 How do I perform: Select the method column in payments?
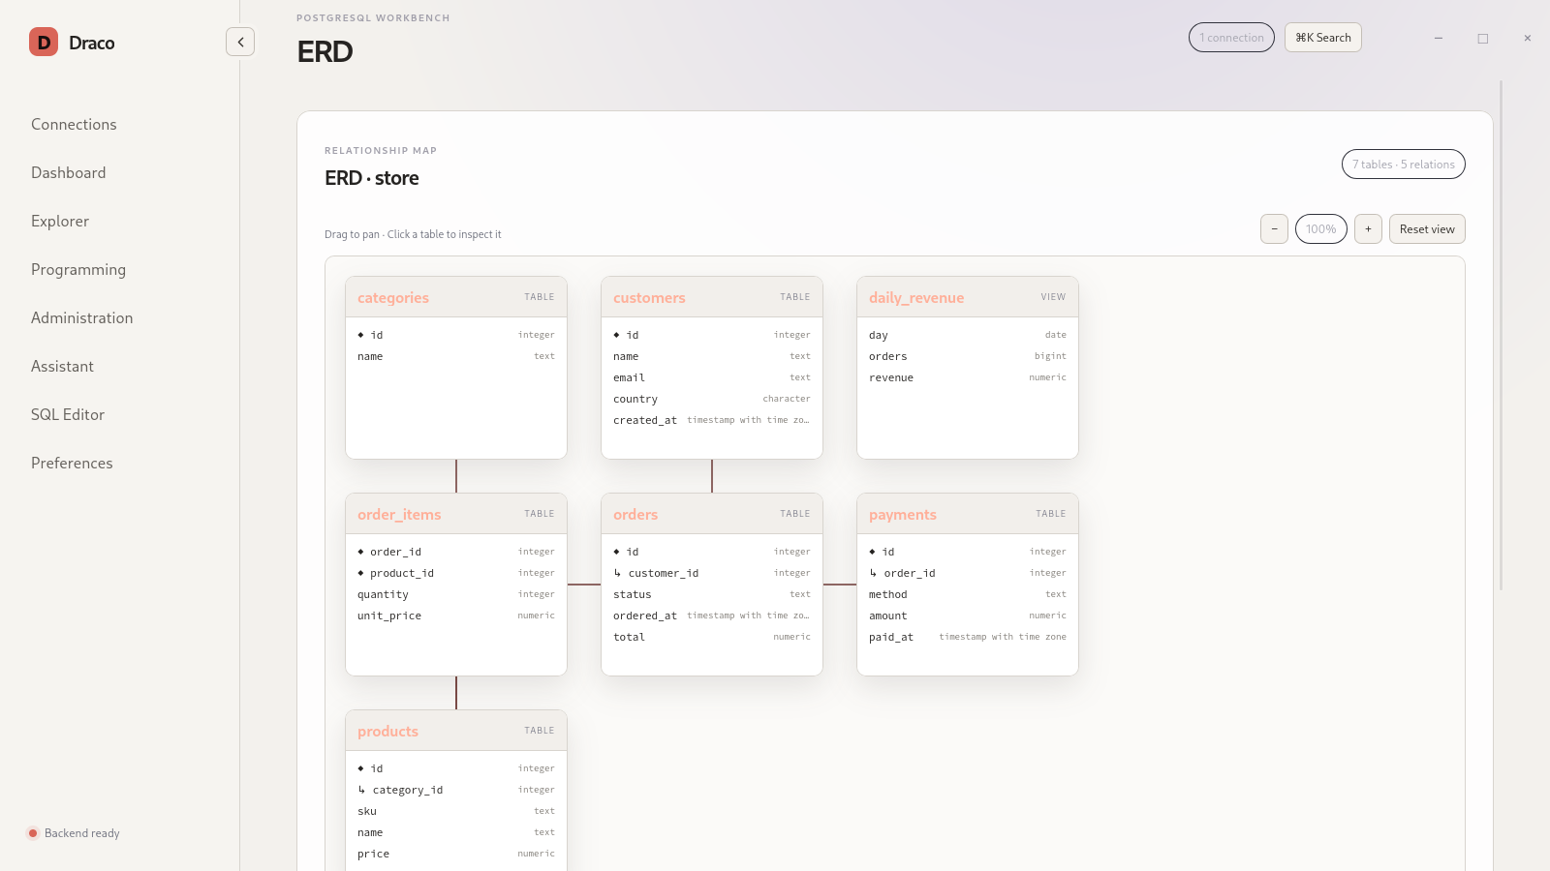pyautogui.click(x=968, y=594)
